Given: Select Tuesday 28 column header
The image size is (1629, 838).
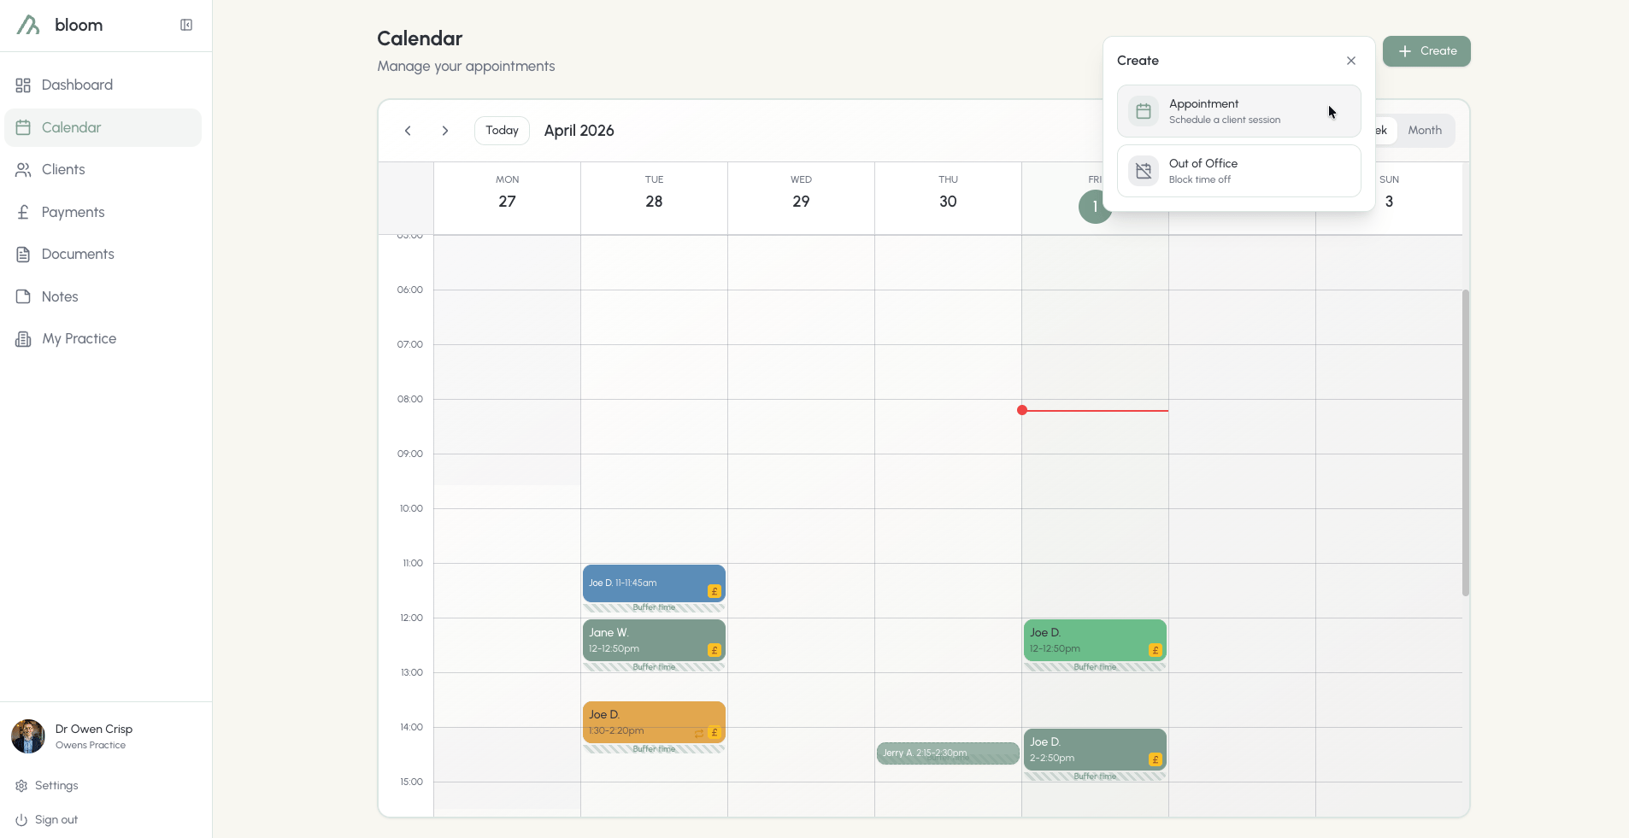Looking at the screenshot, I should 655,198.
